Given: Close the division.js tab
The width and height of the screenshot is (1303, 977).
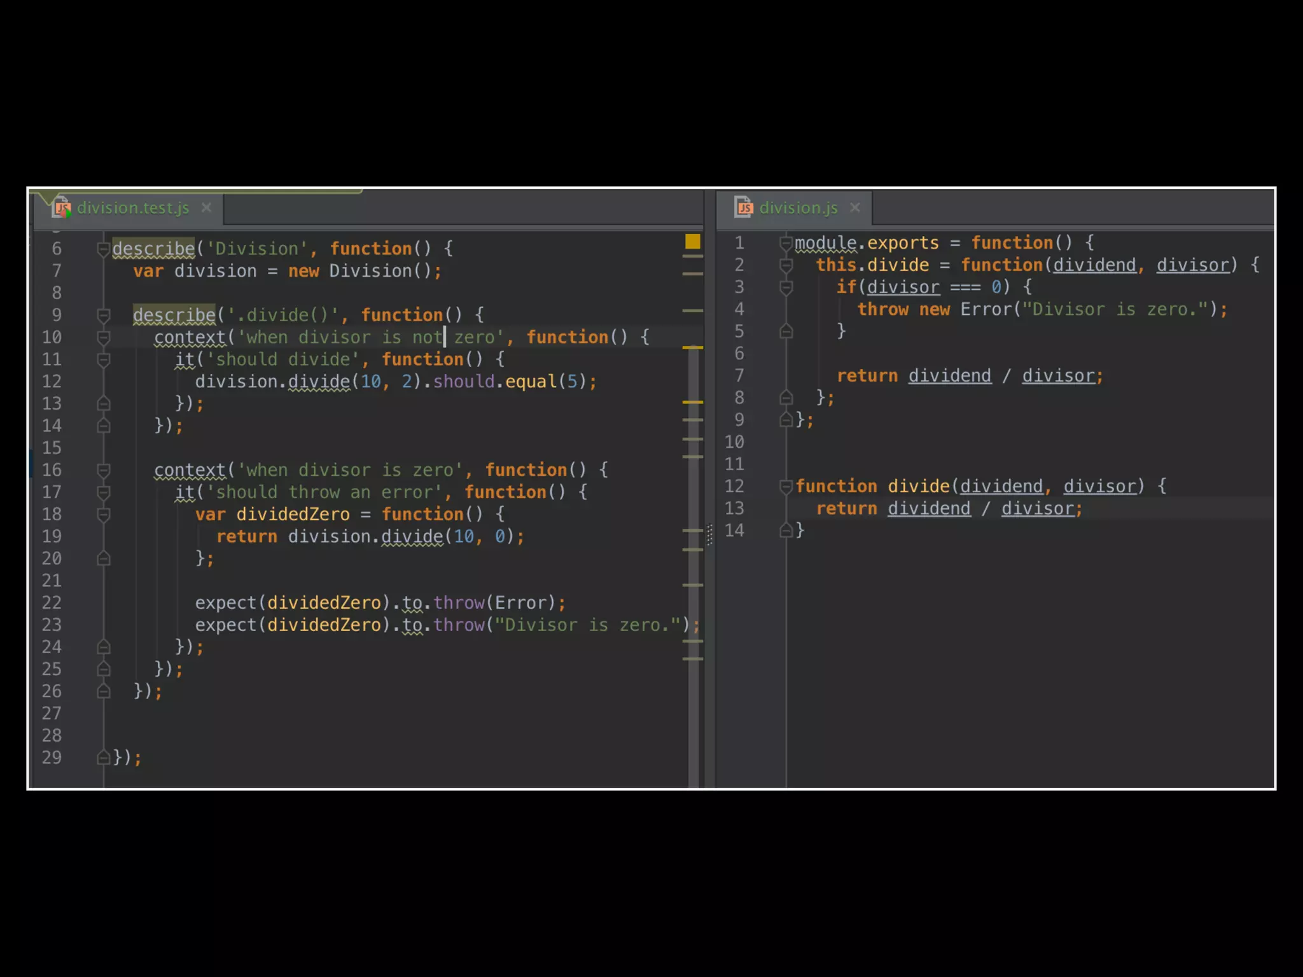Looking at the screenshot, I should [855, 207].
